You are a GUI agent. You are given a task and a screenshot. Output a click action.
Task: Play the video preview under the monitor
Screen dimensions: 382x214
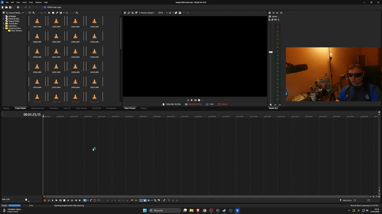click(192, 100)
